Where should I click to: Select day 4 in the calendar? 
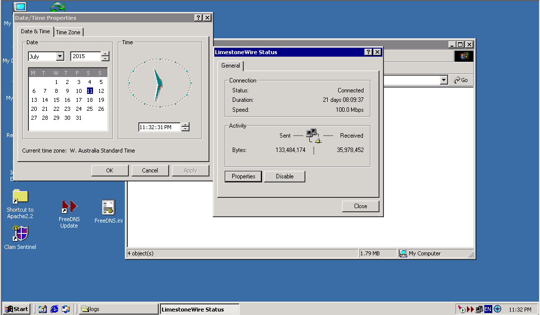(90, 82)
